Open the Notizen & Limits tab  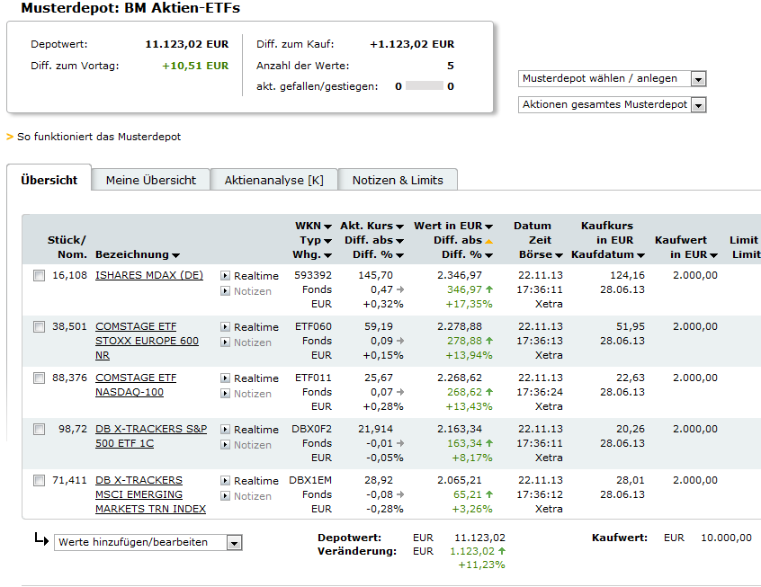[398, 180]
